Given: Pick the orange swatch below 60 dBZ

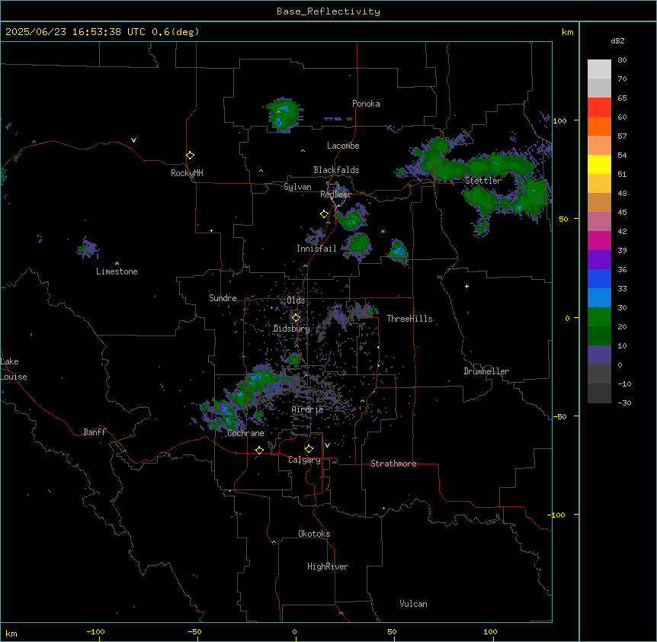Looking at the screenshot, I should tap(599, 126).
